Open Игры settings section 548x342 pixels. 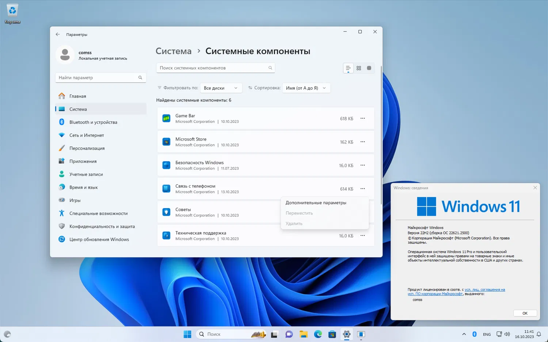pos(101,200)
